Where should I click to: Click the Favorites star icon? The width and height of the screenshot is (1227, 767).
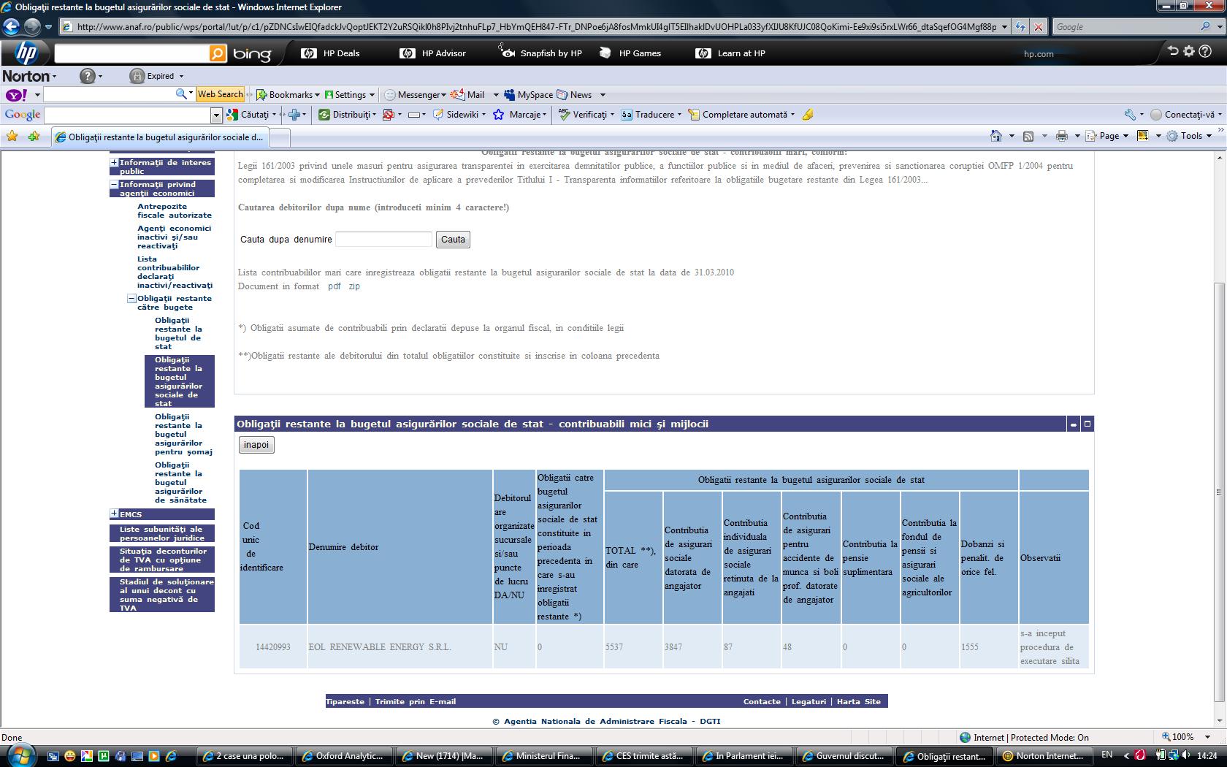click(x=12, y=136)
